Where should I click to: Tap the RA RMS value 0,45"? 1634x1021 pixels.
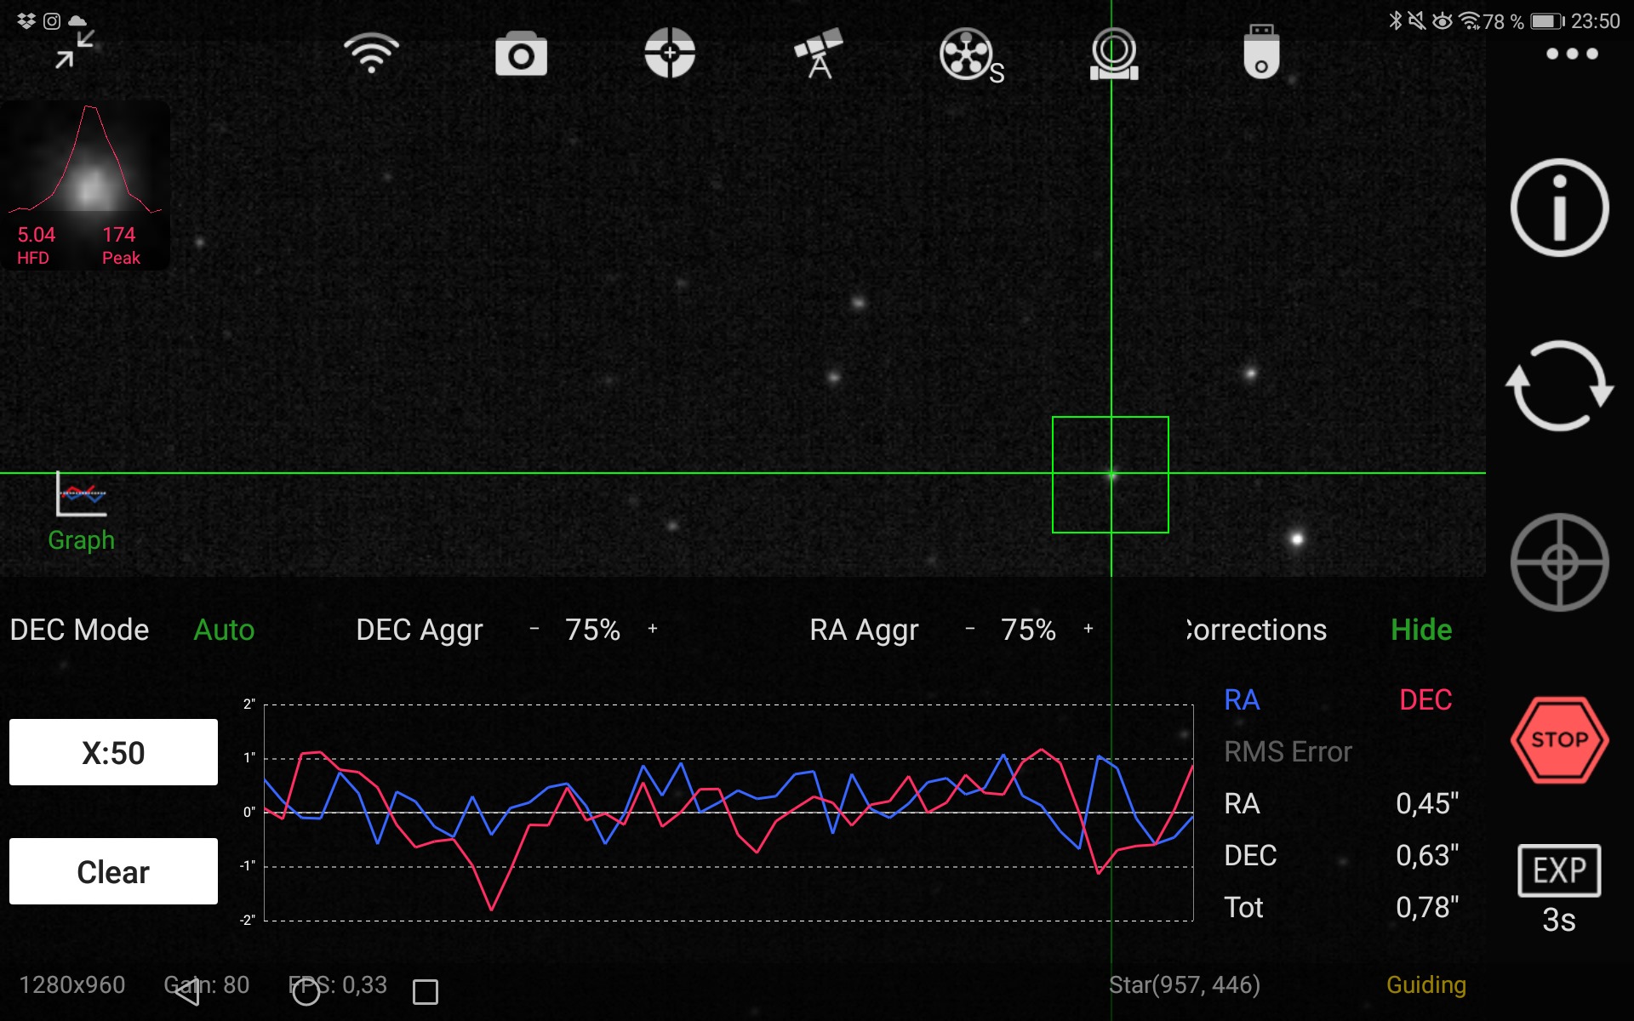pos(1427,803)
